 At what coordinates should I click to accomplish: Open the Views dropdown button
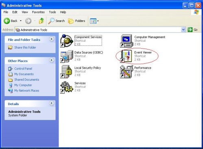[x=94, y=21]
